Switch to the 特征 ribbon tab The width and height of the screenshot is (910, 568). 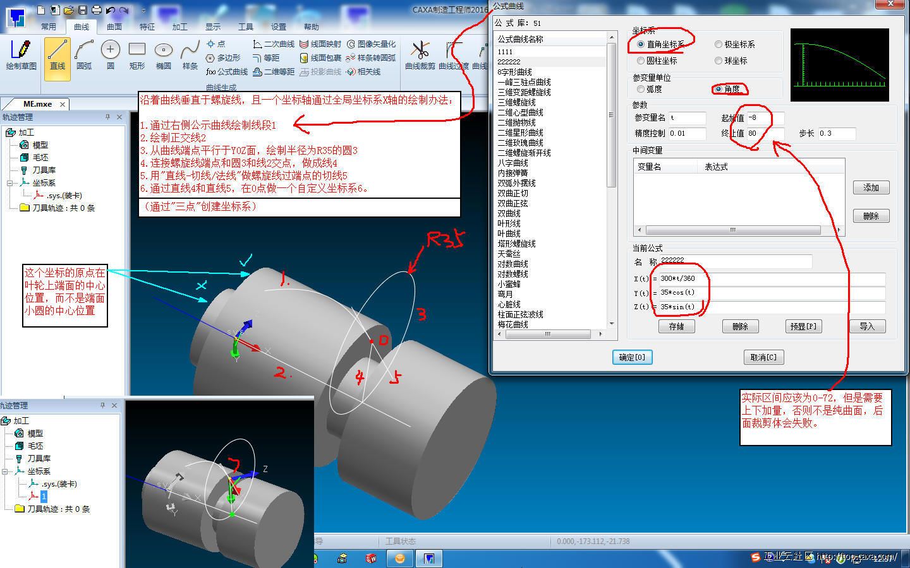[x=147, y=27]
